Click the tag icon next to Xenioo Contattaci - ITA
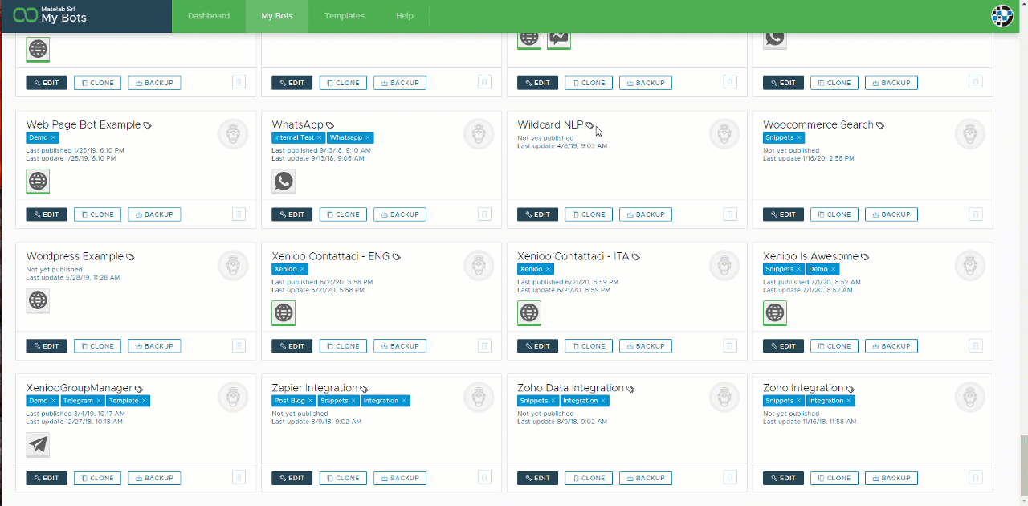The height and width of the screenshot is (506, 1028). coord(635,257)
